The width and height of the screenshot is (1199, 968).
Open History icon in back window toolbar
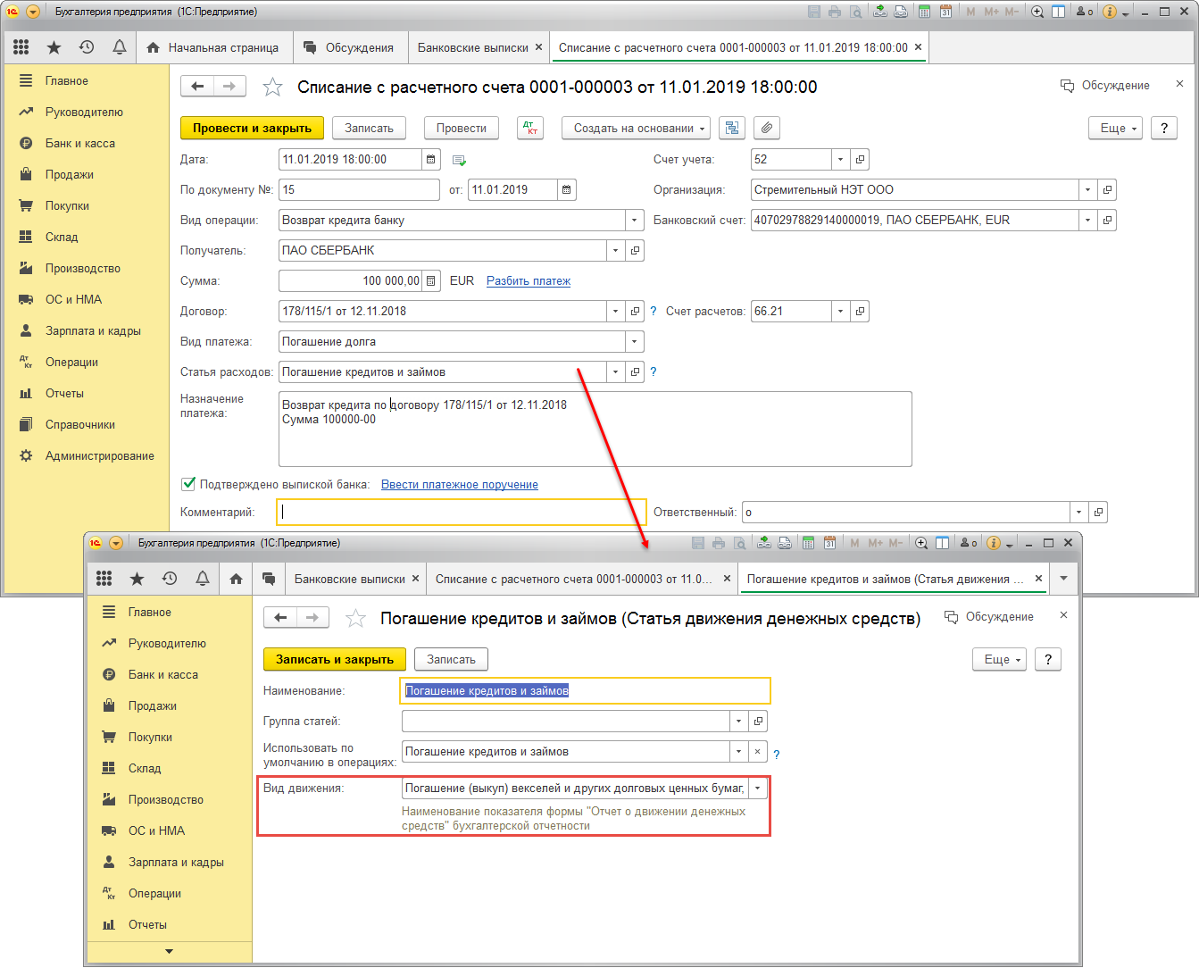click(x=87, y=47)
